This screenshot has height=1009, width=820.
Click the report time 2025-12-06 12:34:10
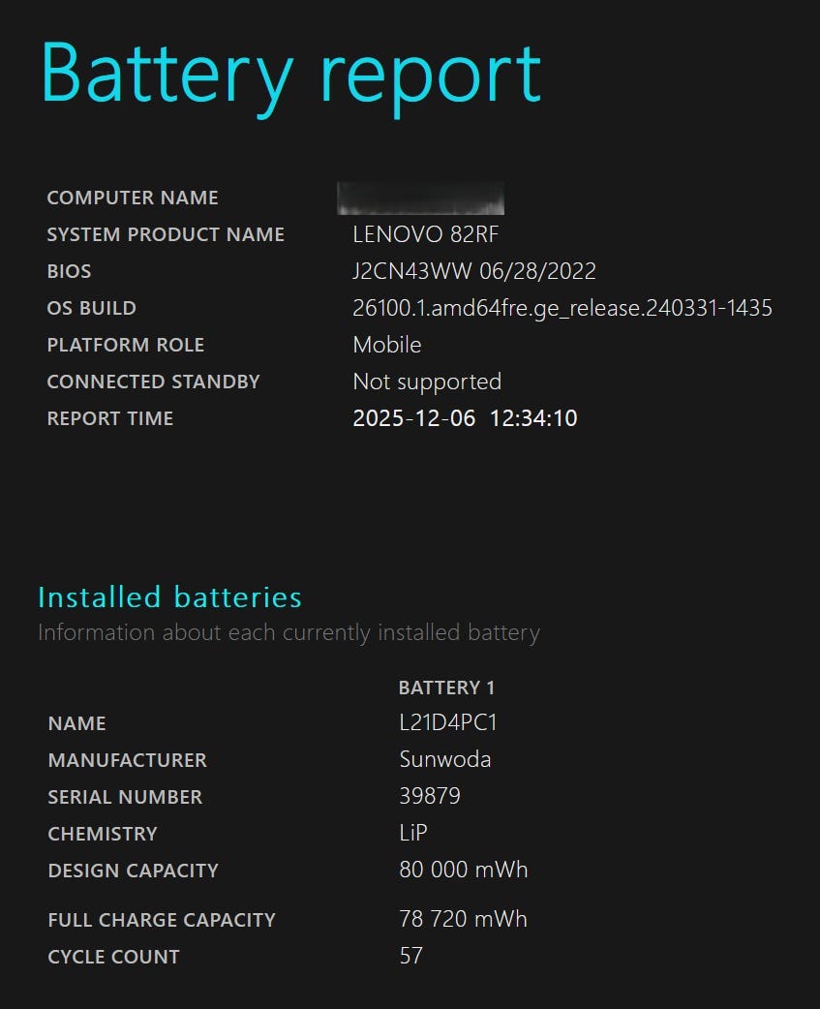465,418
